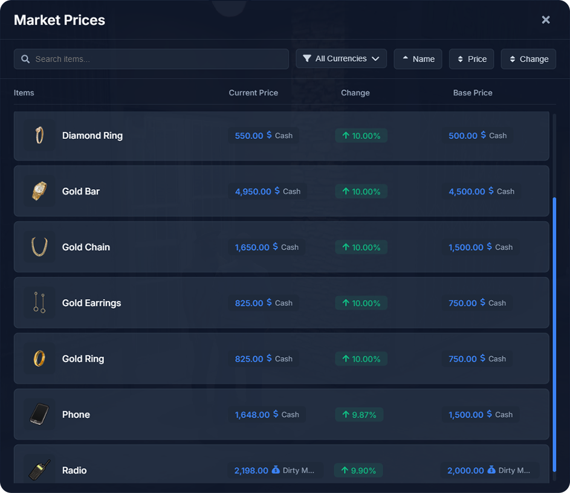This screenshot has height=493, width=570.
Task: Sort items by Price
Action: tap(471, 59)
